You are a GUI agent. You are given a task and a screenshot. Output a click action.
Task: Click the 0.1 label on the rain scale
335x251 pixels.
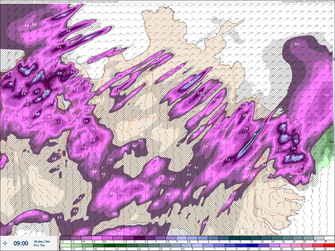tap(62, 249)
